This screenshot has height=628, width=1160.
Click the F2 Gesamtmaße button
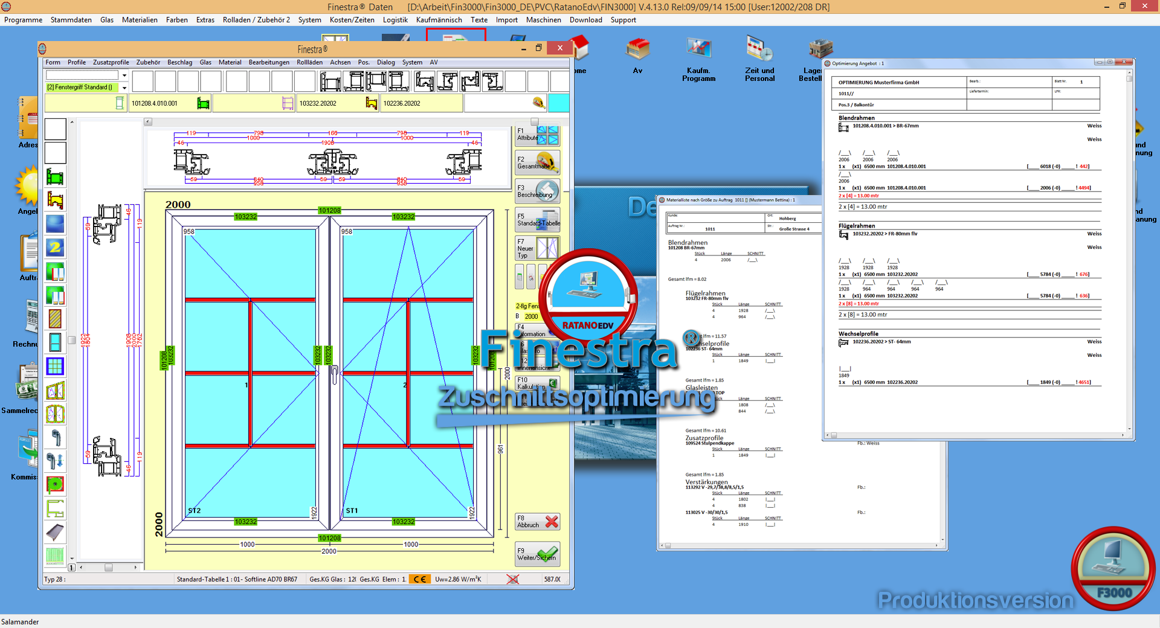pos(537,163)
